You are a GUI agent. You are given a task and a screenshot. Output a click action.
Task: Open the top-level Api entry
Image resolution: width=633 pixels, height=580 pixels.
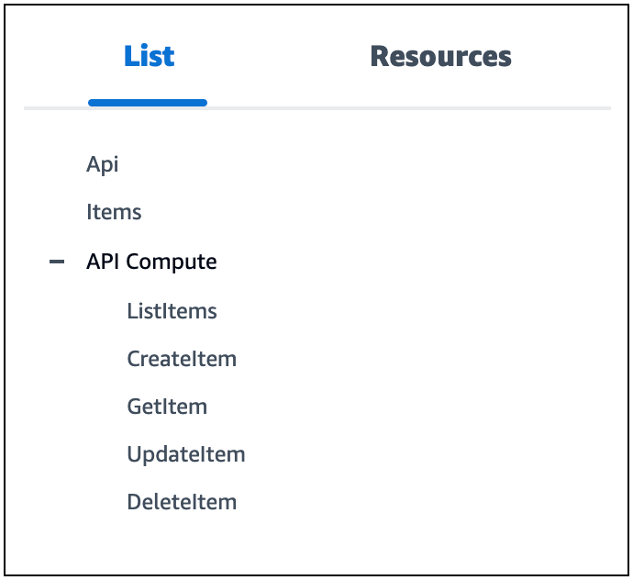click(103, 165)
